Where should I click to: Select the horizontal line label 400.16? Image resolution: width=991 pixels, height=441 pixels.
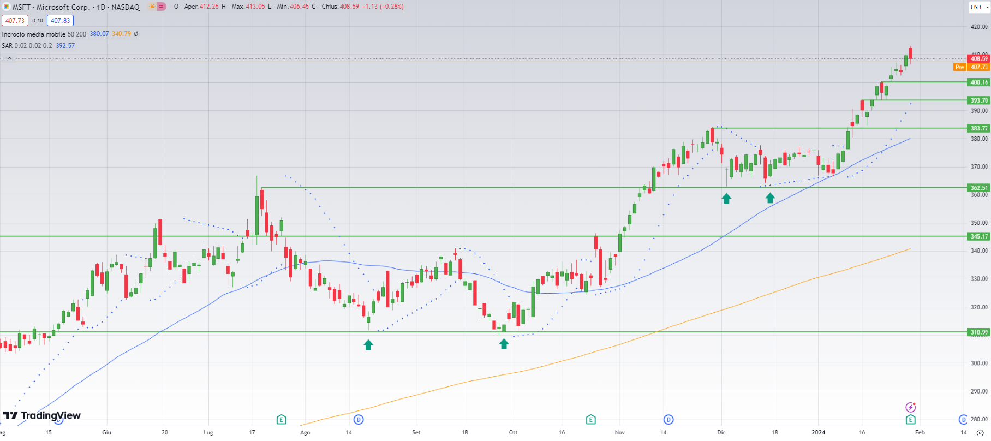pos(979,82)
